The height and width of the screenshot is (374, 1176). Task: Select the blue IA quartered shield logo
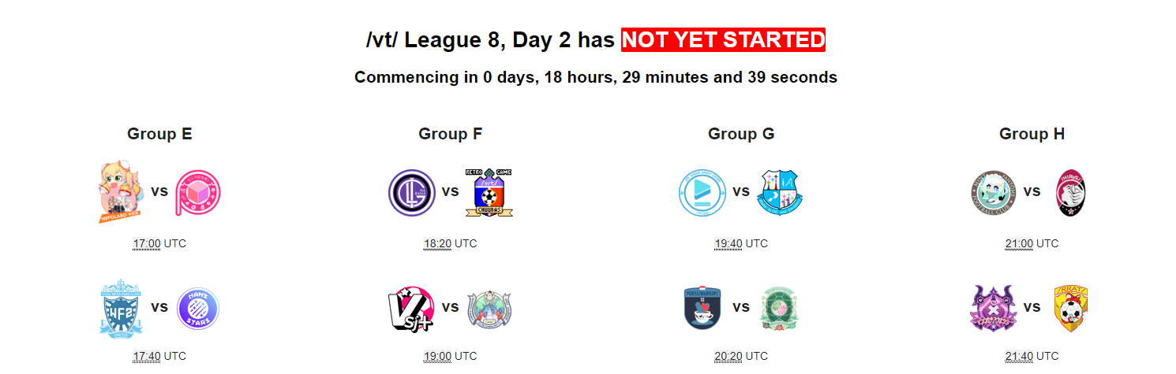[779, 193]
